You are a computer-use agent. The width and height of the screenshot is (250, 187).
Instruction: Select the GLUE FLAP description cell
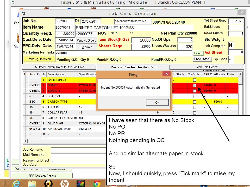point(62,123)
